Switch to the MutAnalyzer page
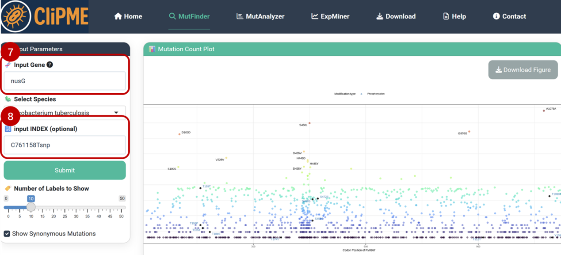The height and width of the screenshot is (255, 561). pyautogui.click(x=260, y=16)
